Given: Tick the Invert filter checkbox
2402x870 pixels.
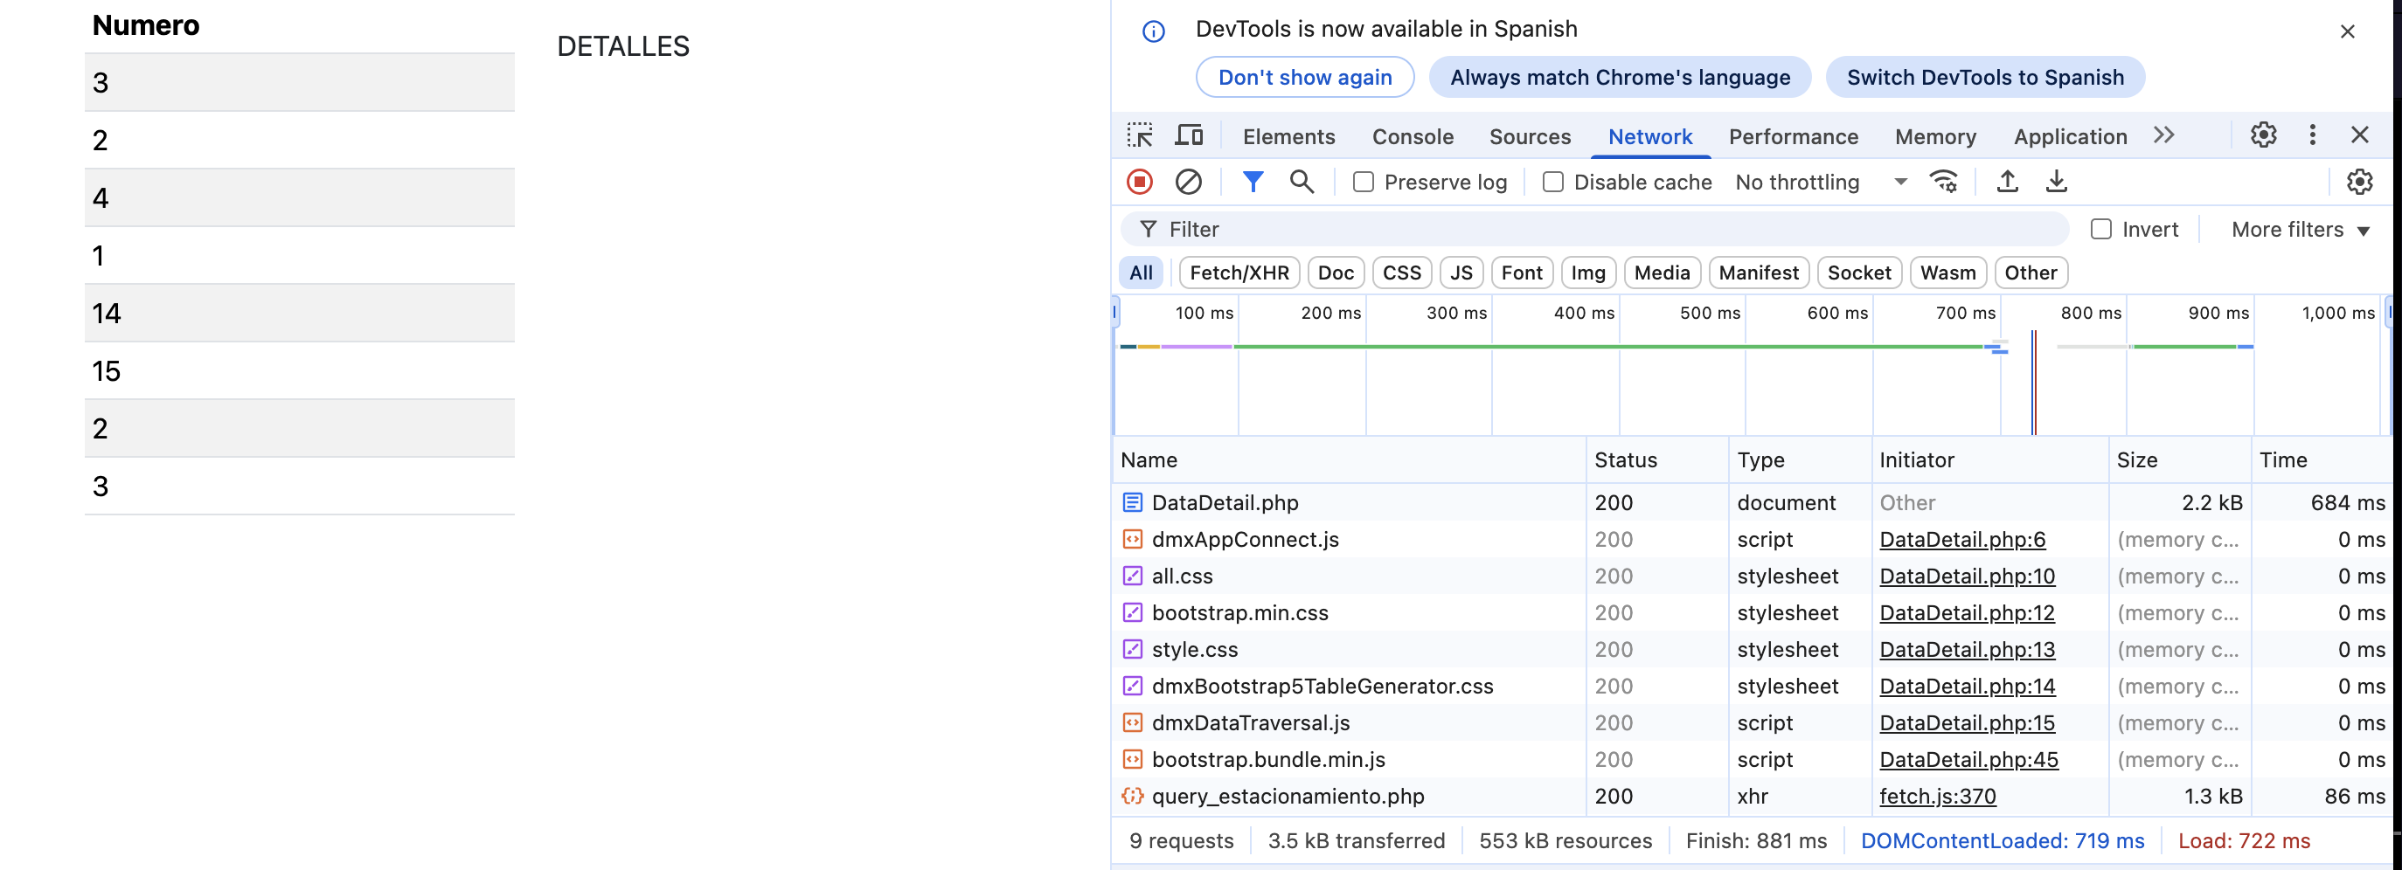Looking at the screenshot, I should (x=2100, y=229).
